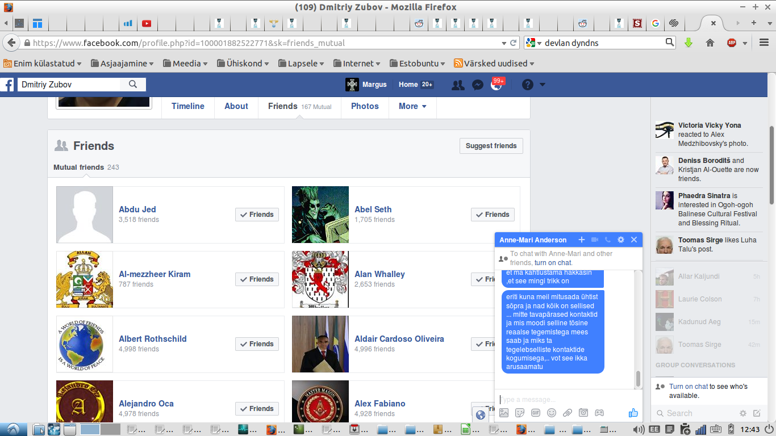This screenshot has width=776, height=436.
Task: Click the power icon in system tray
Action: click(769, 429)
